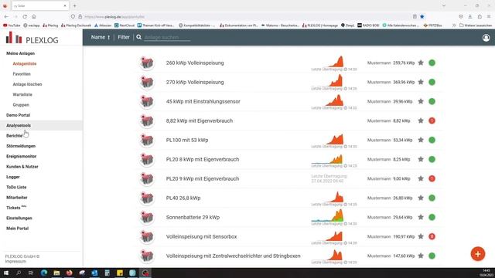Viewport: 495px width, 278px height.
Task: Click the PLEXLOG logo
Action: pyautogui.click(x=32, y=38)
